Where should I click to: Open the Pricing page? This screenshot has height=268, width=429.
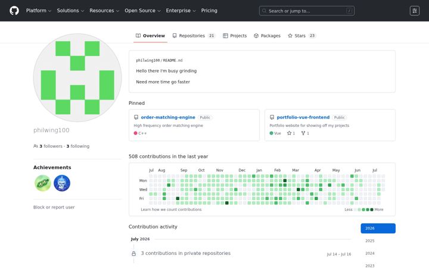coord(209,11)
